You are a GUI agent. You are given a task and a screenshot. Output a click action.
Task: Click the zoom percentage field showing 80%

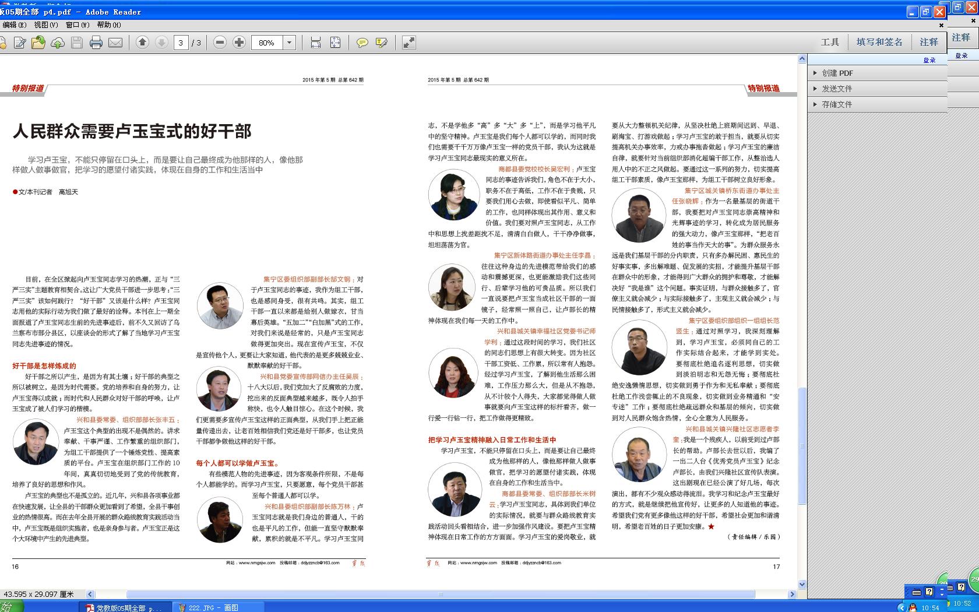pos(267,43)
